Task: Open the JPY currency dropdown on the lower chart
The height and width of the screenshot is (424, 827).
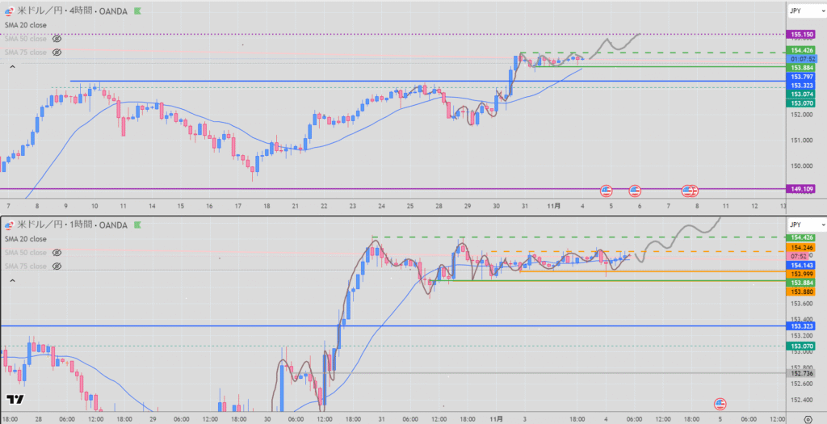Action: click(804, 224)
